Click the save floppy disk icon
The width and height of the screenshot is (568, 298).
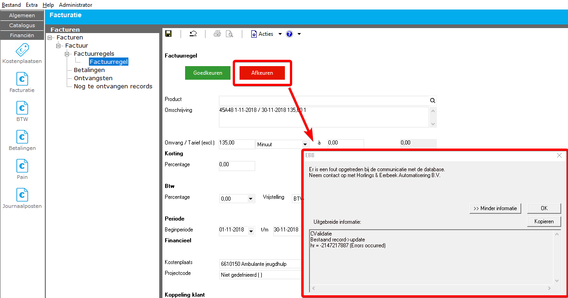tap(168, 34)
